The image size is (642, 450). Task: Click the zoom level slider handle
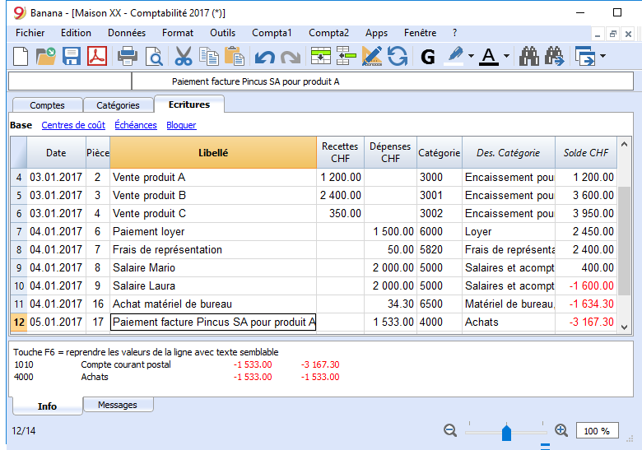506,432
